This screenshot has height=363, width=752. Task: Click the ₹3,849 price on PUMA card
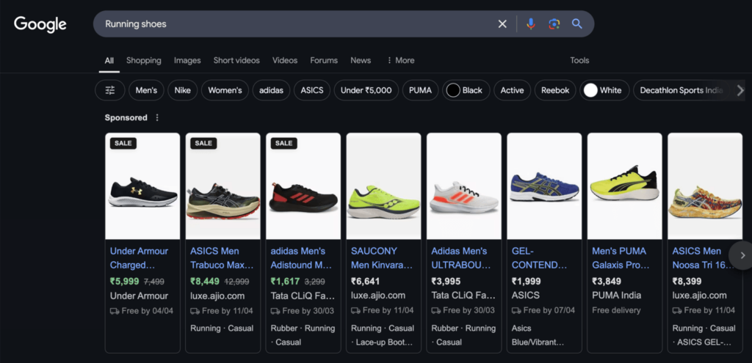click(606, 281)
